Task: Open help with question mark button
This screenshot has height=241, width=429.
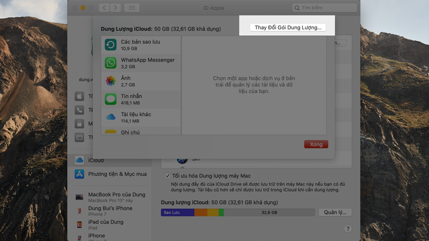Action: pyautogui.click(x=347, y=229)
